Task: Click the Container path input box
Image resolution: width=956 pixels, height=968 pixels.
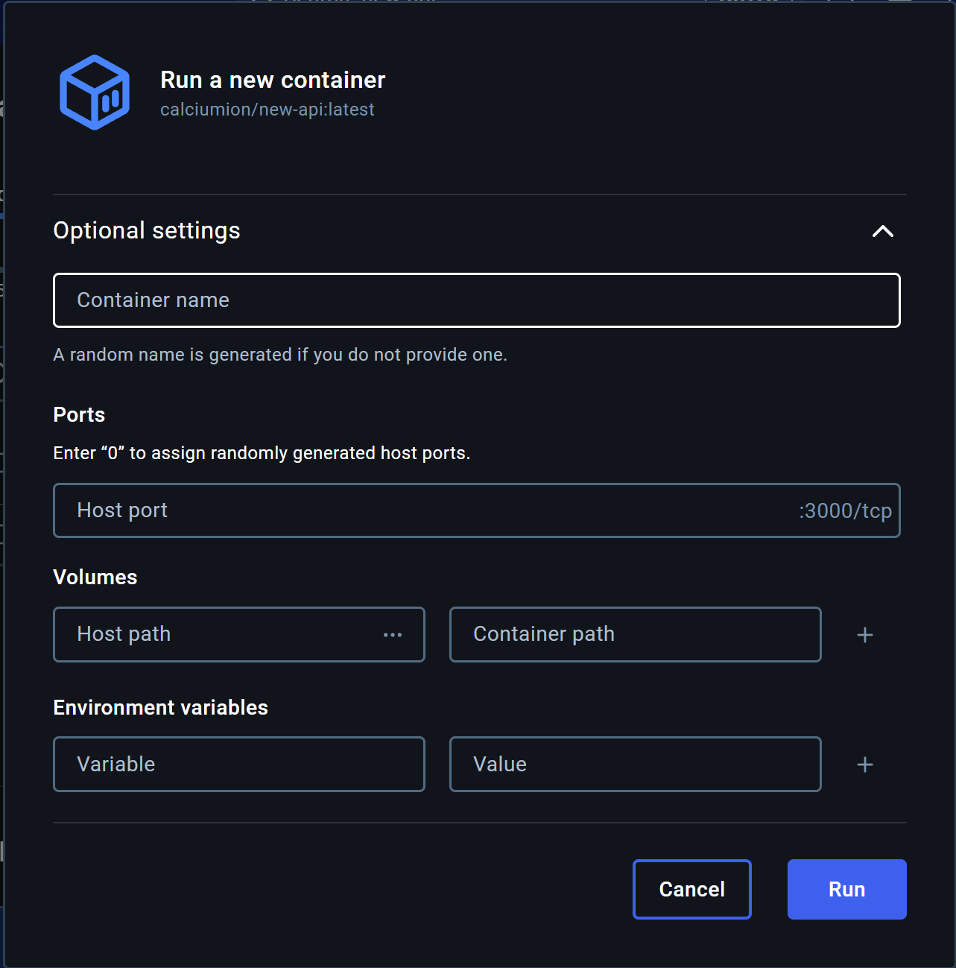Action: pos(635,634)
